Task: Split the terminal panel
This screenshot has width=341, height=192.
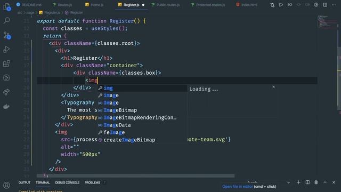Action: [x=307, y=182]
